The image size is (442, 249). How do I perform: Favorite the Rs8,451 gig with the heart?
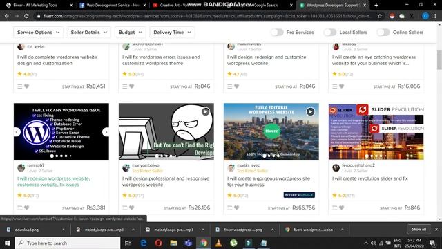(26, 86)
